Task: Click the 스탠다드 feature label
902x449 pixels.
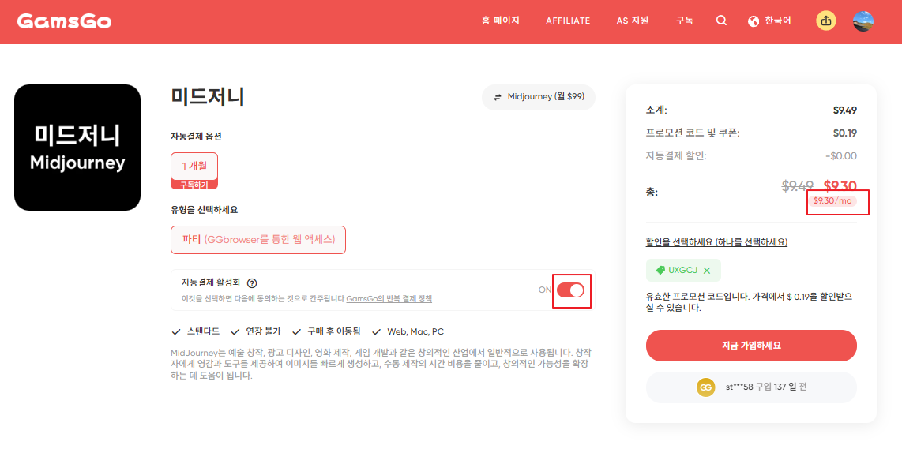Action: pyautogui.click(x=203, y=331)
